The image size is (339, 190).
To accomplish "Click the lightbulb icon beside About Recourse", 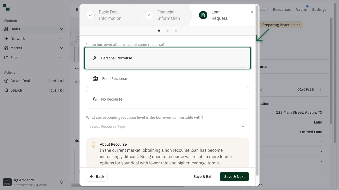I will pyautogui.click(x=93, y=145).
